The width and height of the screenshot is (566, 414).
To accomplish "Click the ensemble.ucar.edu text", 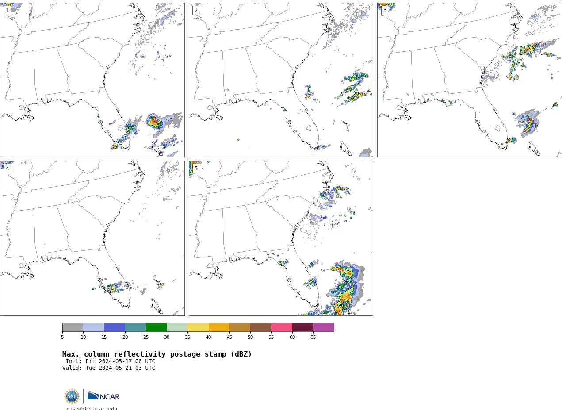I will coord(92,409).
